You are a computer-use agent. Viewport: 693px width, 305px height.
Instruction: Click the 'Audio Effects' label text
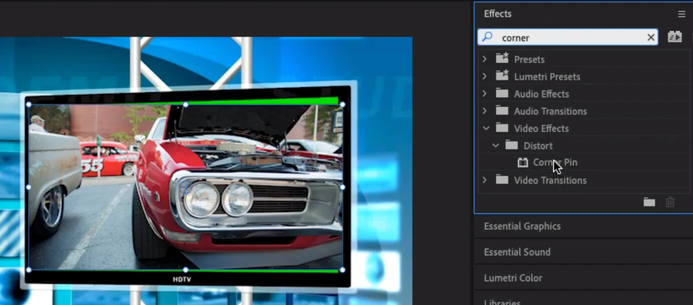(x=541, y=94)
